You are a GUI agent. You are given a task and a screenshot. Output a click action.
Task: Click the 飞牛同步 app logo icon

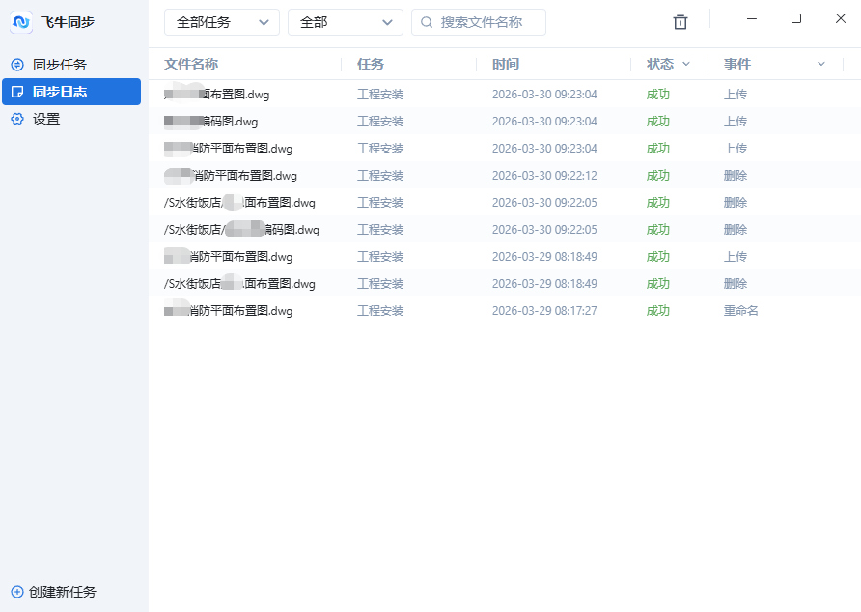(x=21, y=22)
